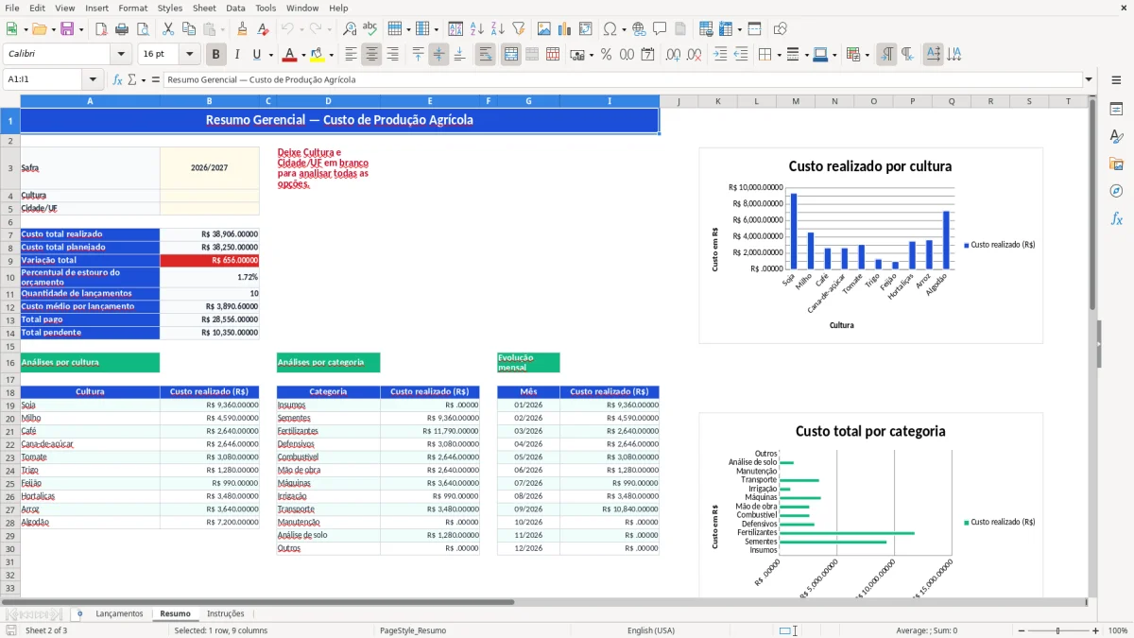The height and width of the screenshot is (638, 1134).
Task: Toggle left-to-right text direction
Action: (886, 55)
